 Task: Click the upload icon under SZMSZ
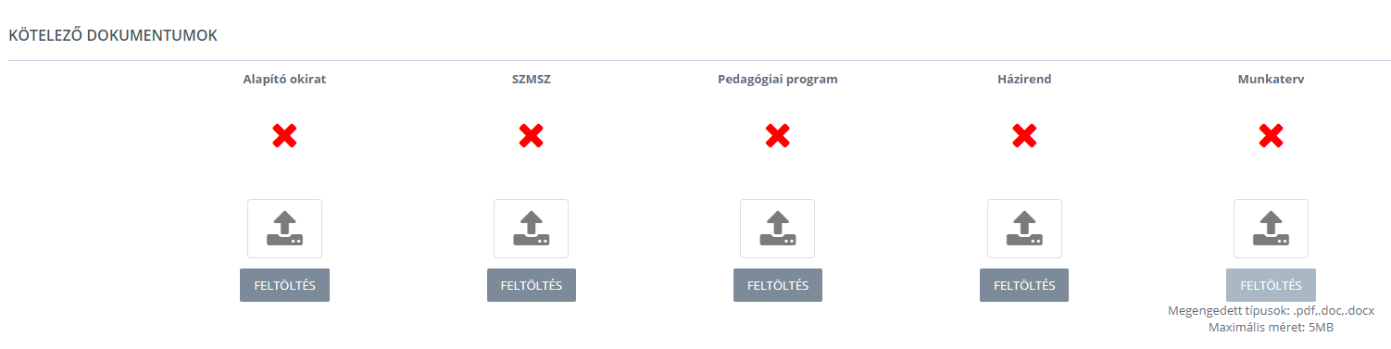tap(531, 228)
